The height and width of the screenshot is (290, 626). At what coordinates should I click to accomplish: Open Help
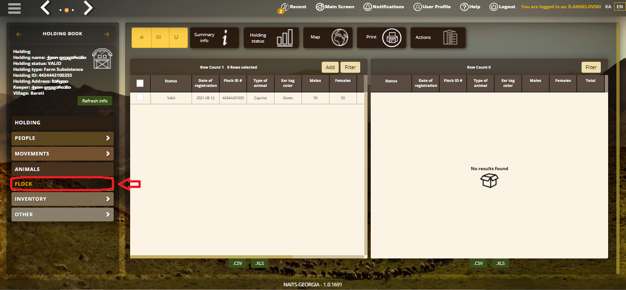(x=470, y=7)
